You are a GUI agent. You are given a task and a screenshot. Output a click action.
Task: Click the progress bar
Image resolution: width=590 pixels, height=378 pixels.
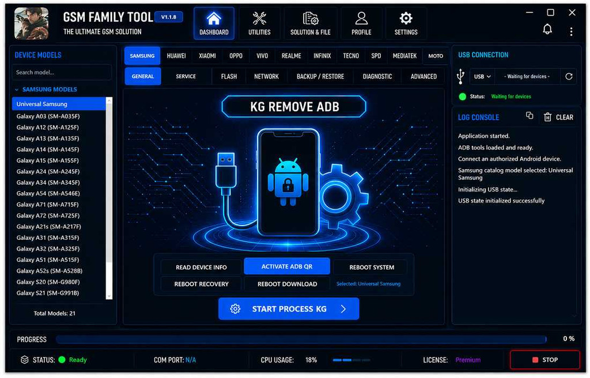(x=301, y=339)
